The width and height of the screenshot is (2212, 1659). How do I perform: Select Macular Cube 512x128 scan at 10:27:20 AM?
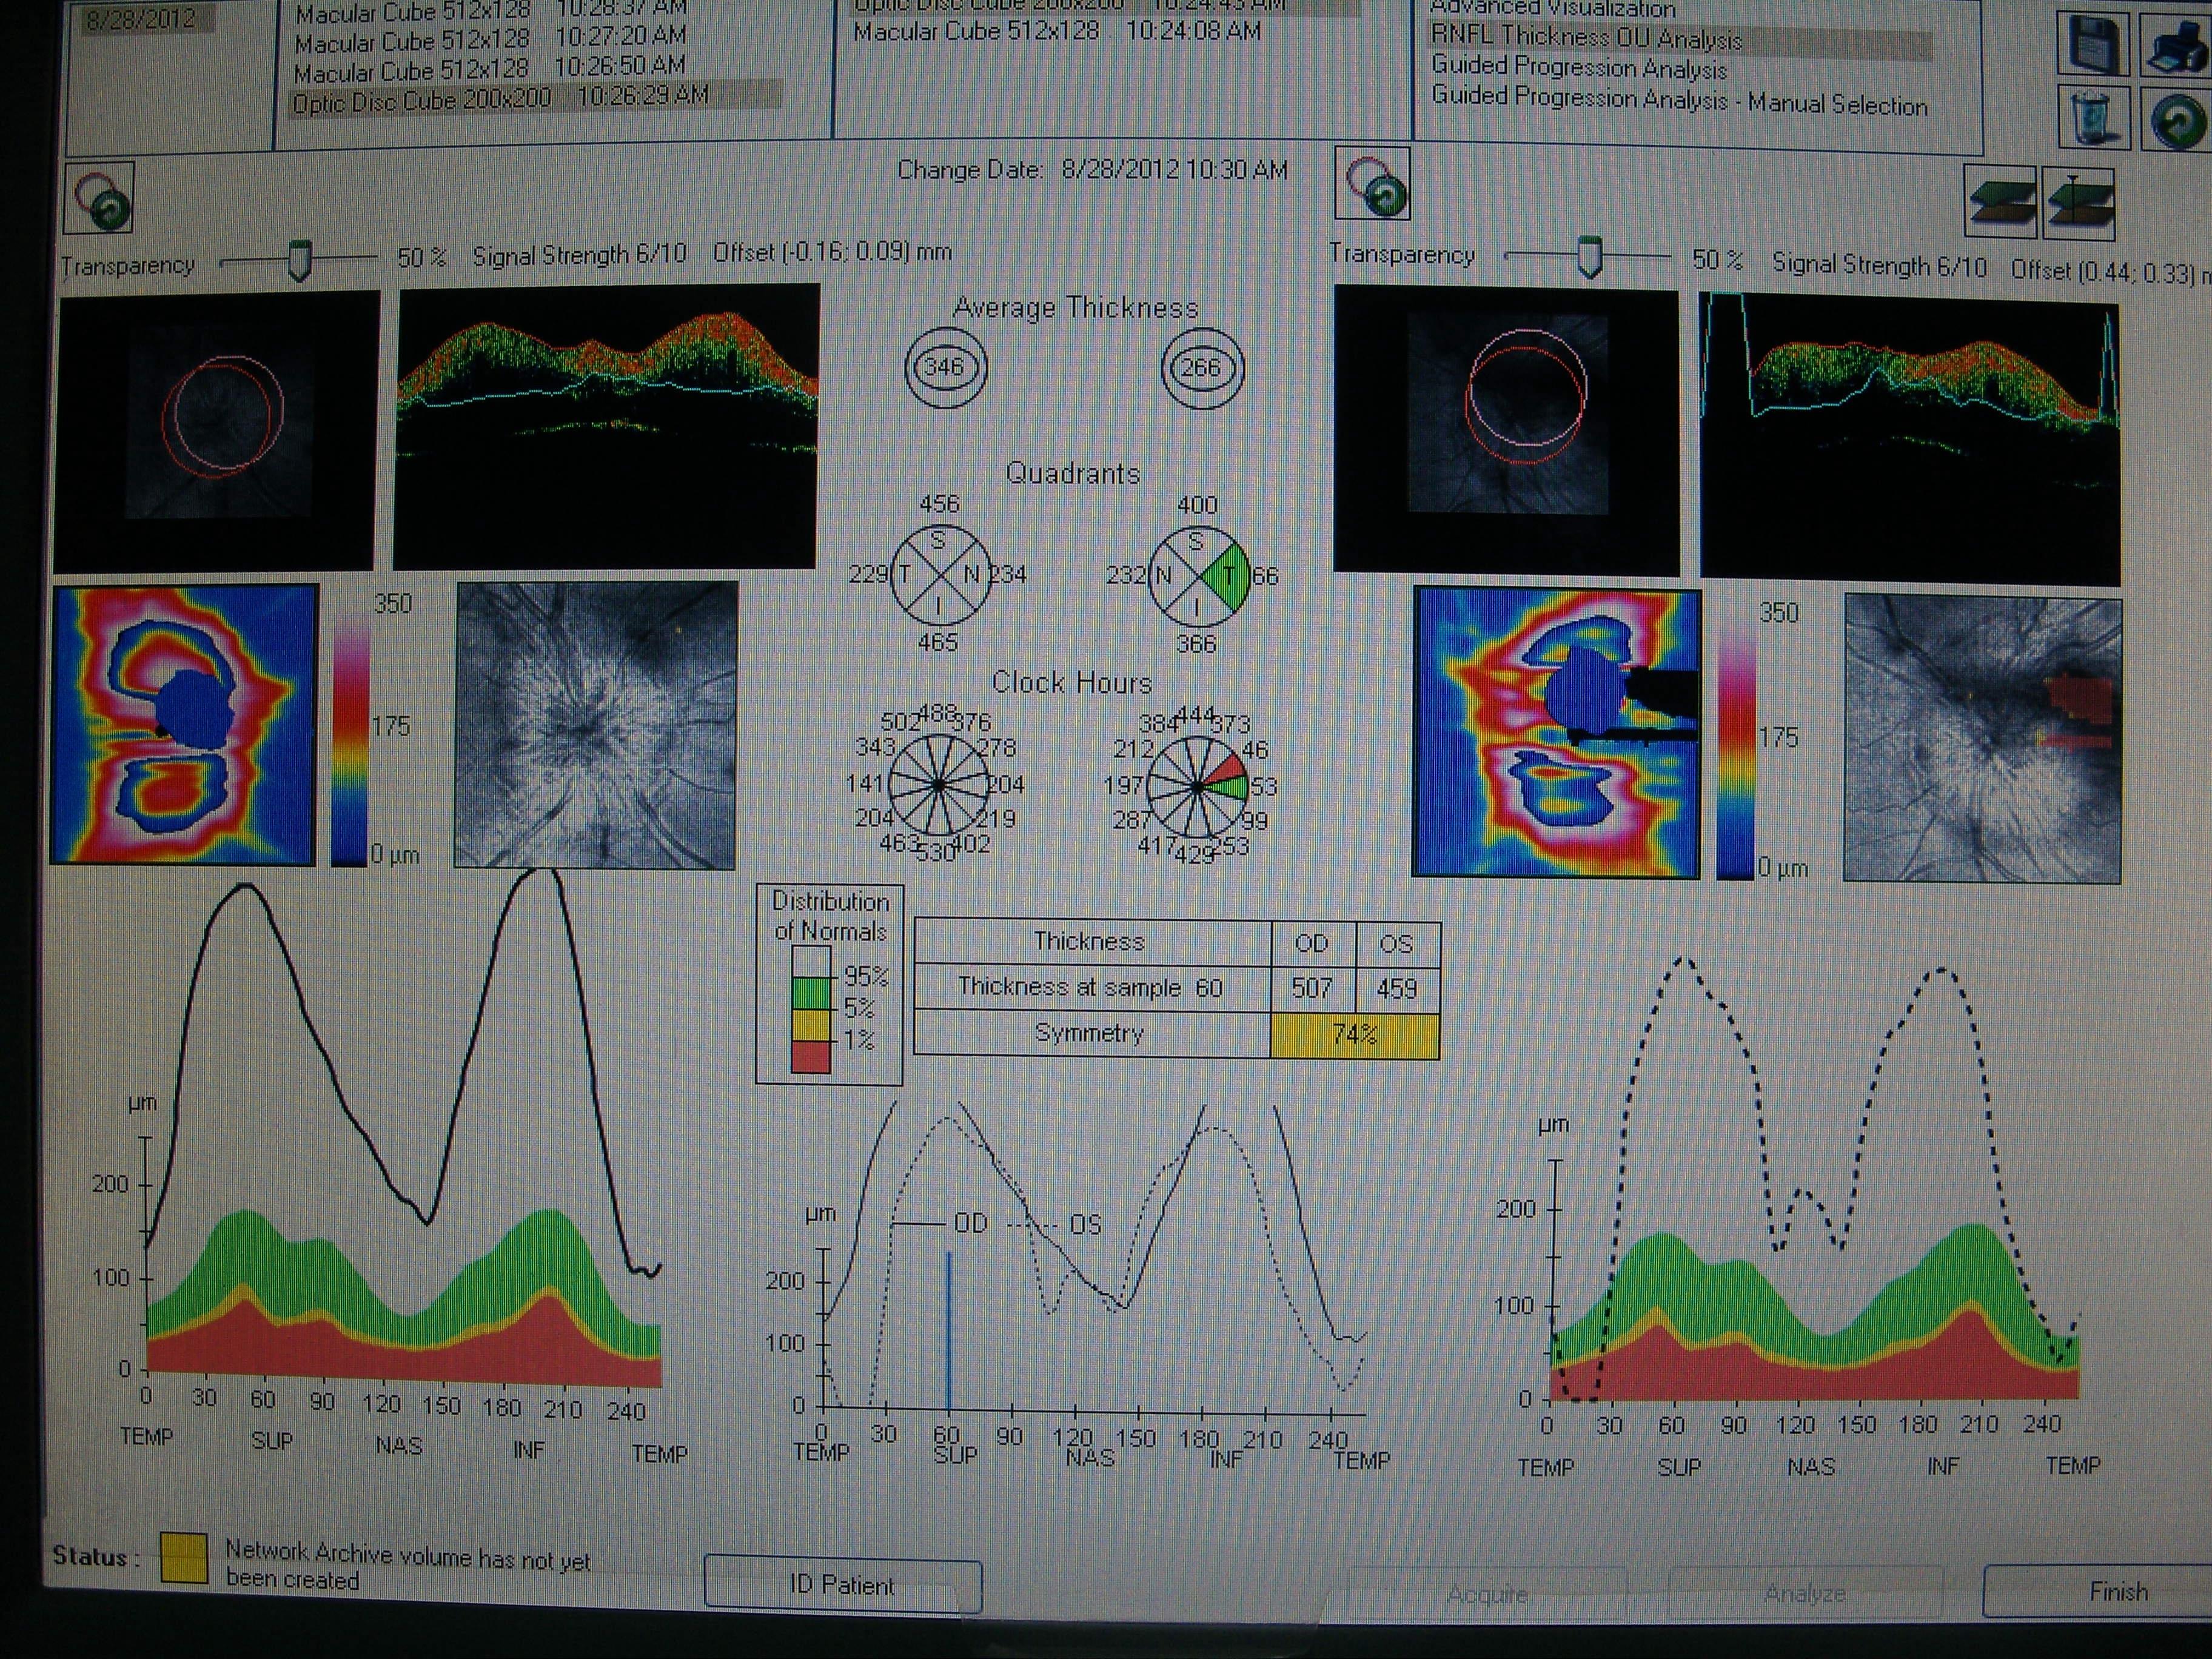(490, 40)
